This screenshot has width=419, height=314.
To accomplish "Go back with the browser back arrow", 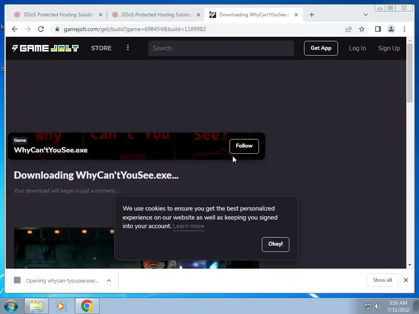I will point(15,29).
